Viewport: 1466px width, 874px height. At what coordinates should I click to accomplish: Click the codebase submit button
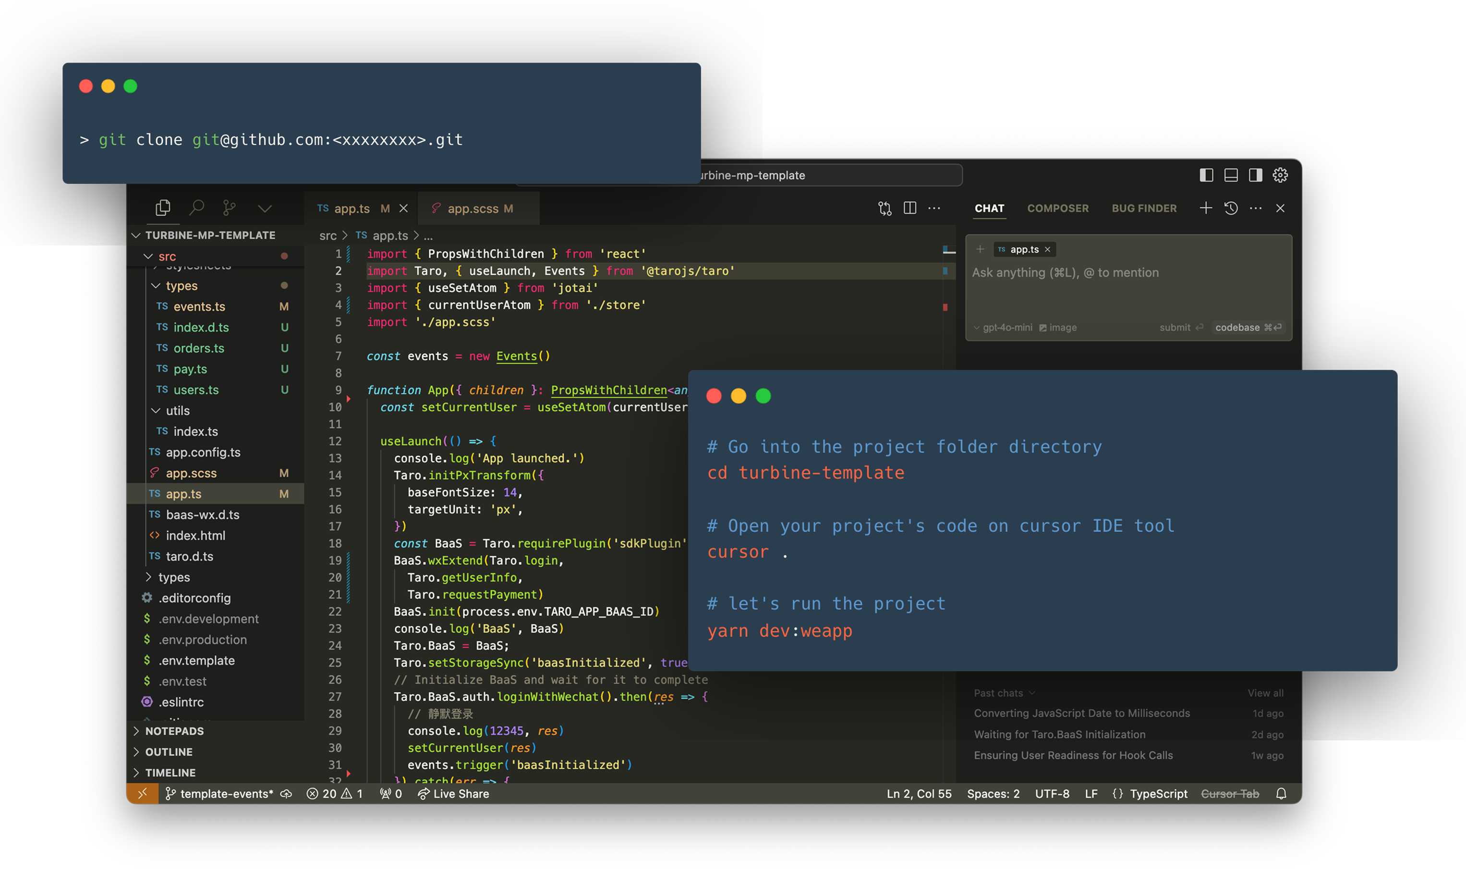[1248, 328]
